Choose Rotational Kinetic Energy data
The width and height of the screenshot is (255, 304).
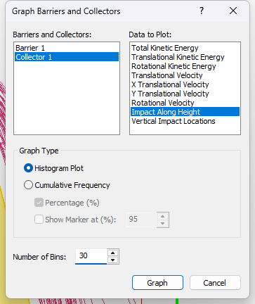(185, 66)
